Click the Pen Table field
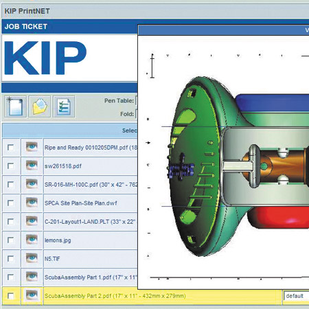Image resolution: width=309 pixels, height=309 pixels. click(137, 101)
